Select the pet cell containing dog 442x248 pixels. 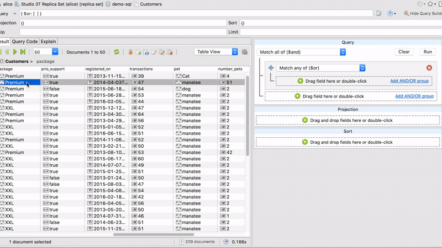[x=195, y=89]
